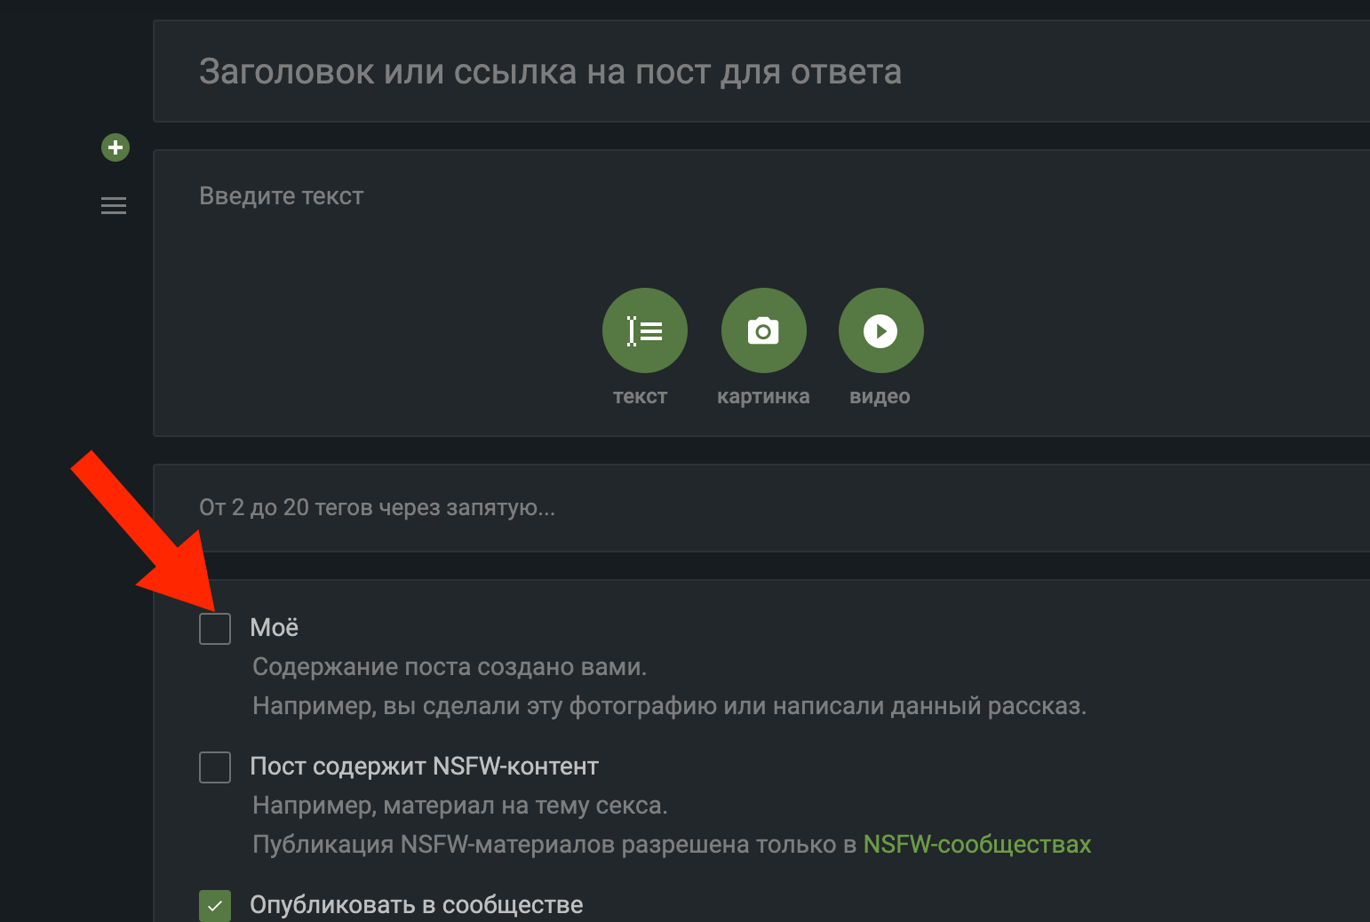Click the "Пост содержит NSFW-контент" label
Viewport: 1370px width, 922px height.
coord(425,767)
